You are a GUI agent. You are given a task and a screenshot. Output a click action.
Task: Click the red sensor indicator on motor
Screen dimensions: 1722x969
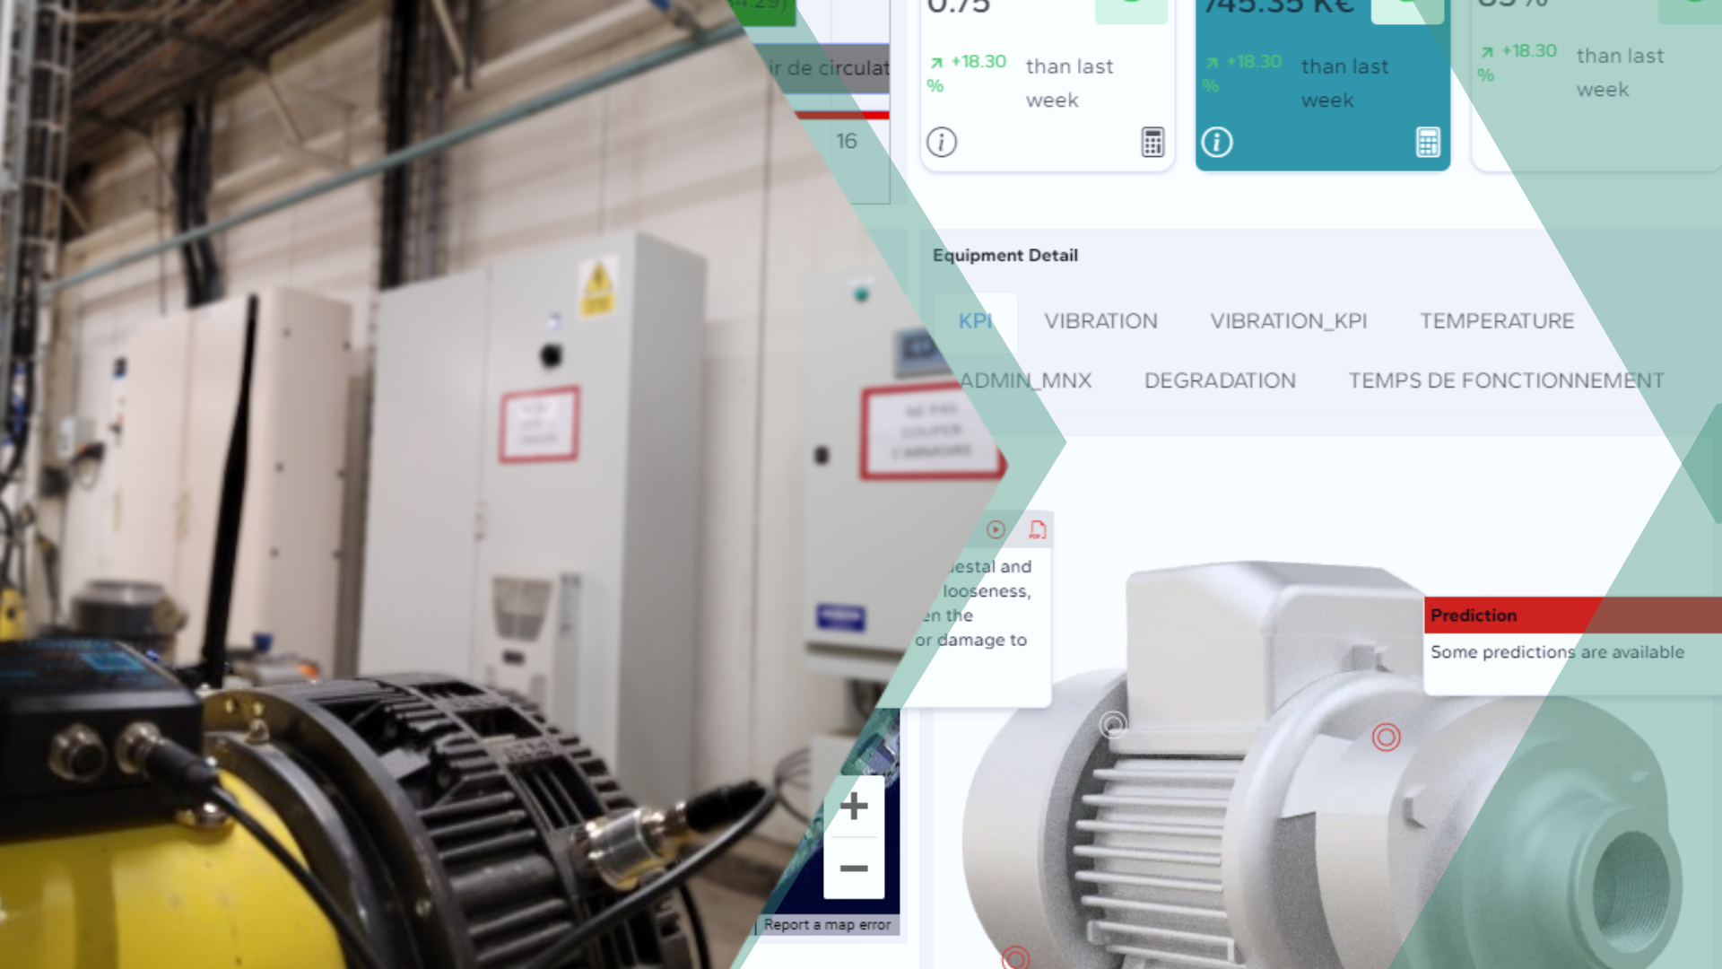click(1386, 738)
